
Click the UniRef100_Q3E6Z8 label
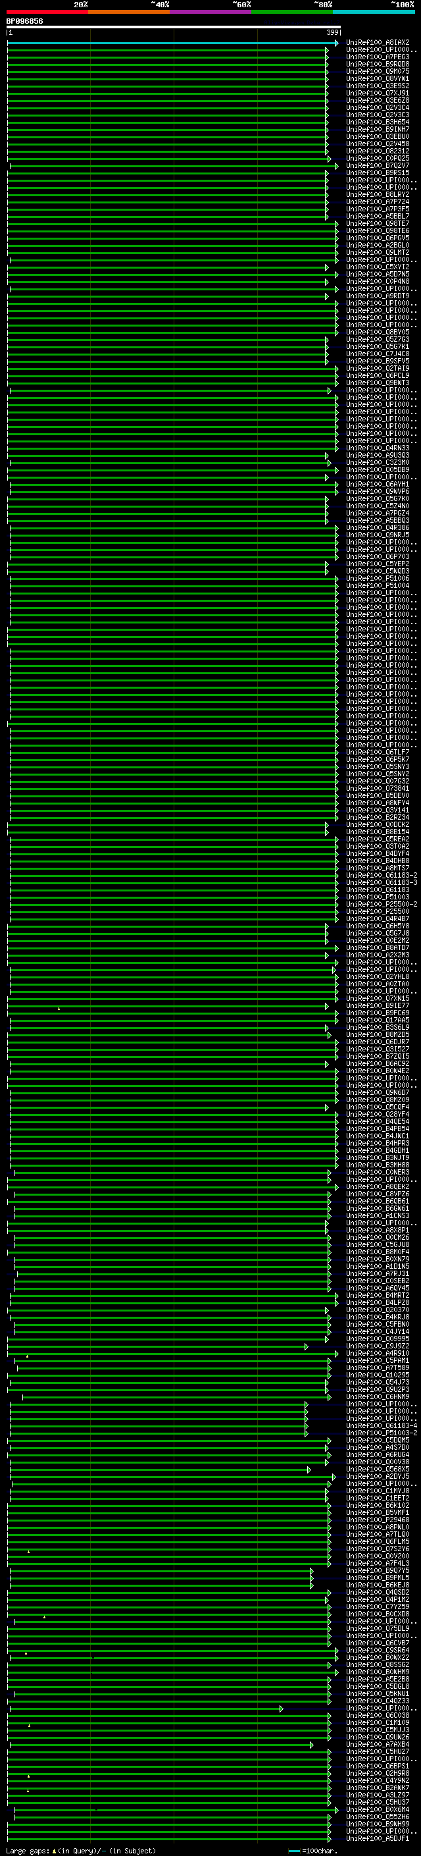(378, 100)
